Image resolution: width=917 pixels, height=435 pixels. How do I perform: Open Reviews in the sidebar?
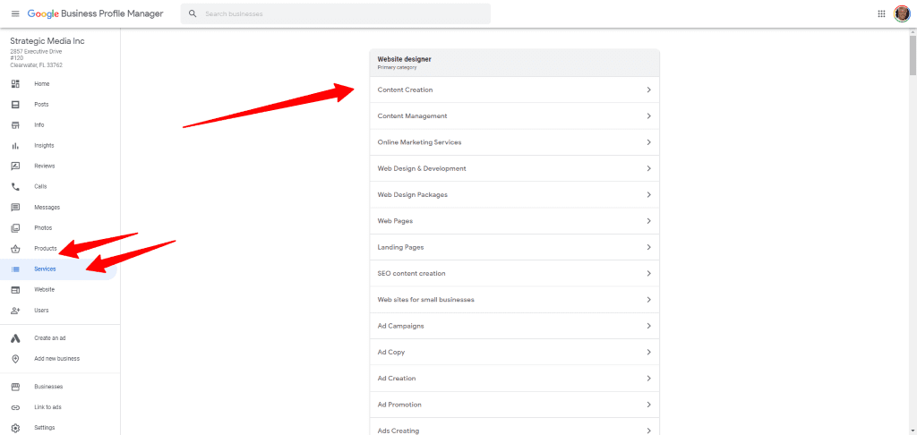click(45, 166)
